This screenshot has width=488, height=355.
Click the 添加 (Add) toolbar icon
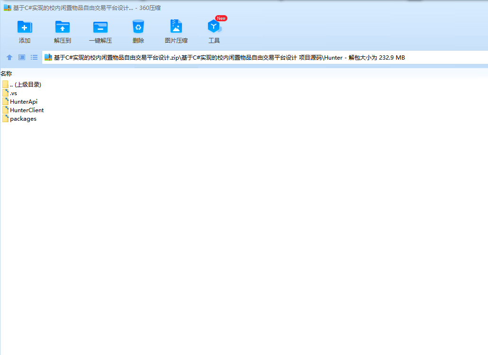pos(25,27)
